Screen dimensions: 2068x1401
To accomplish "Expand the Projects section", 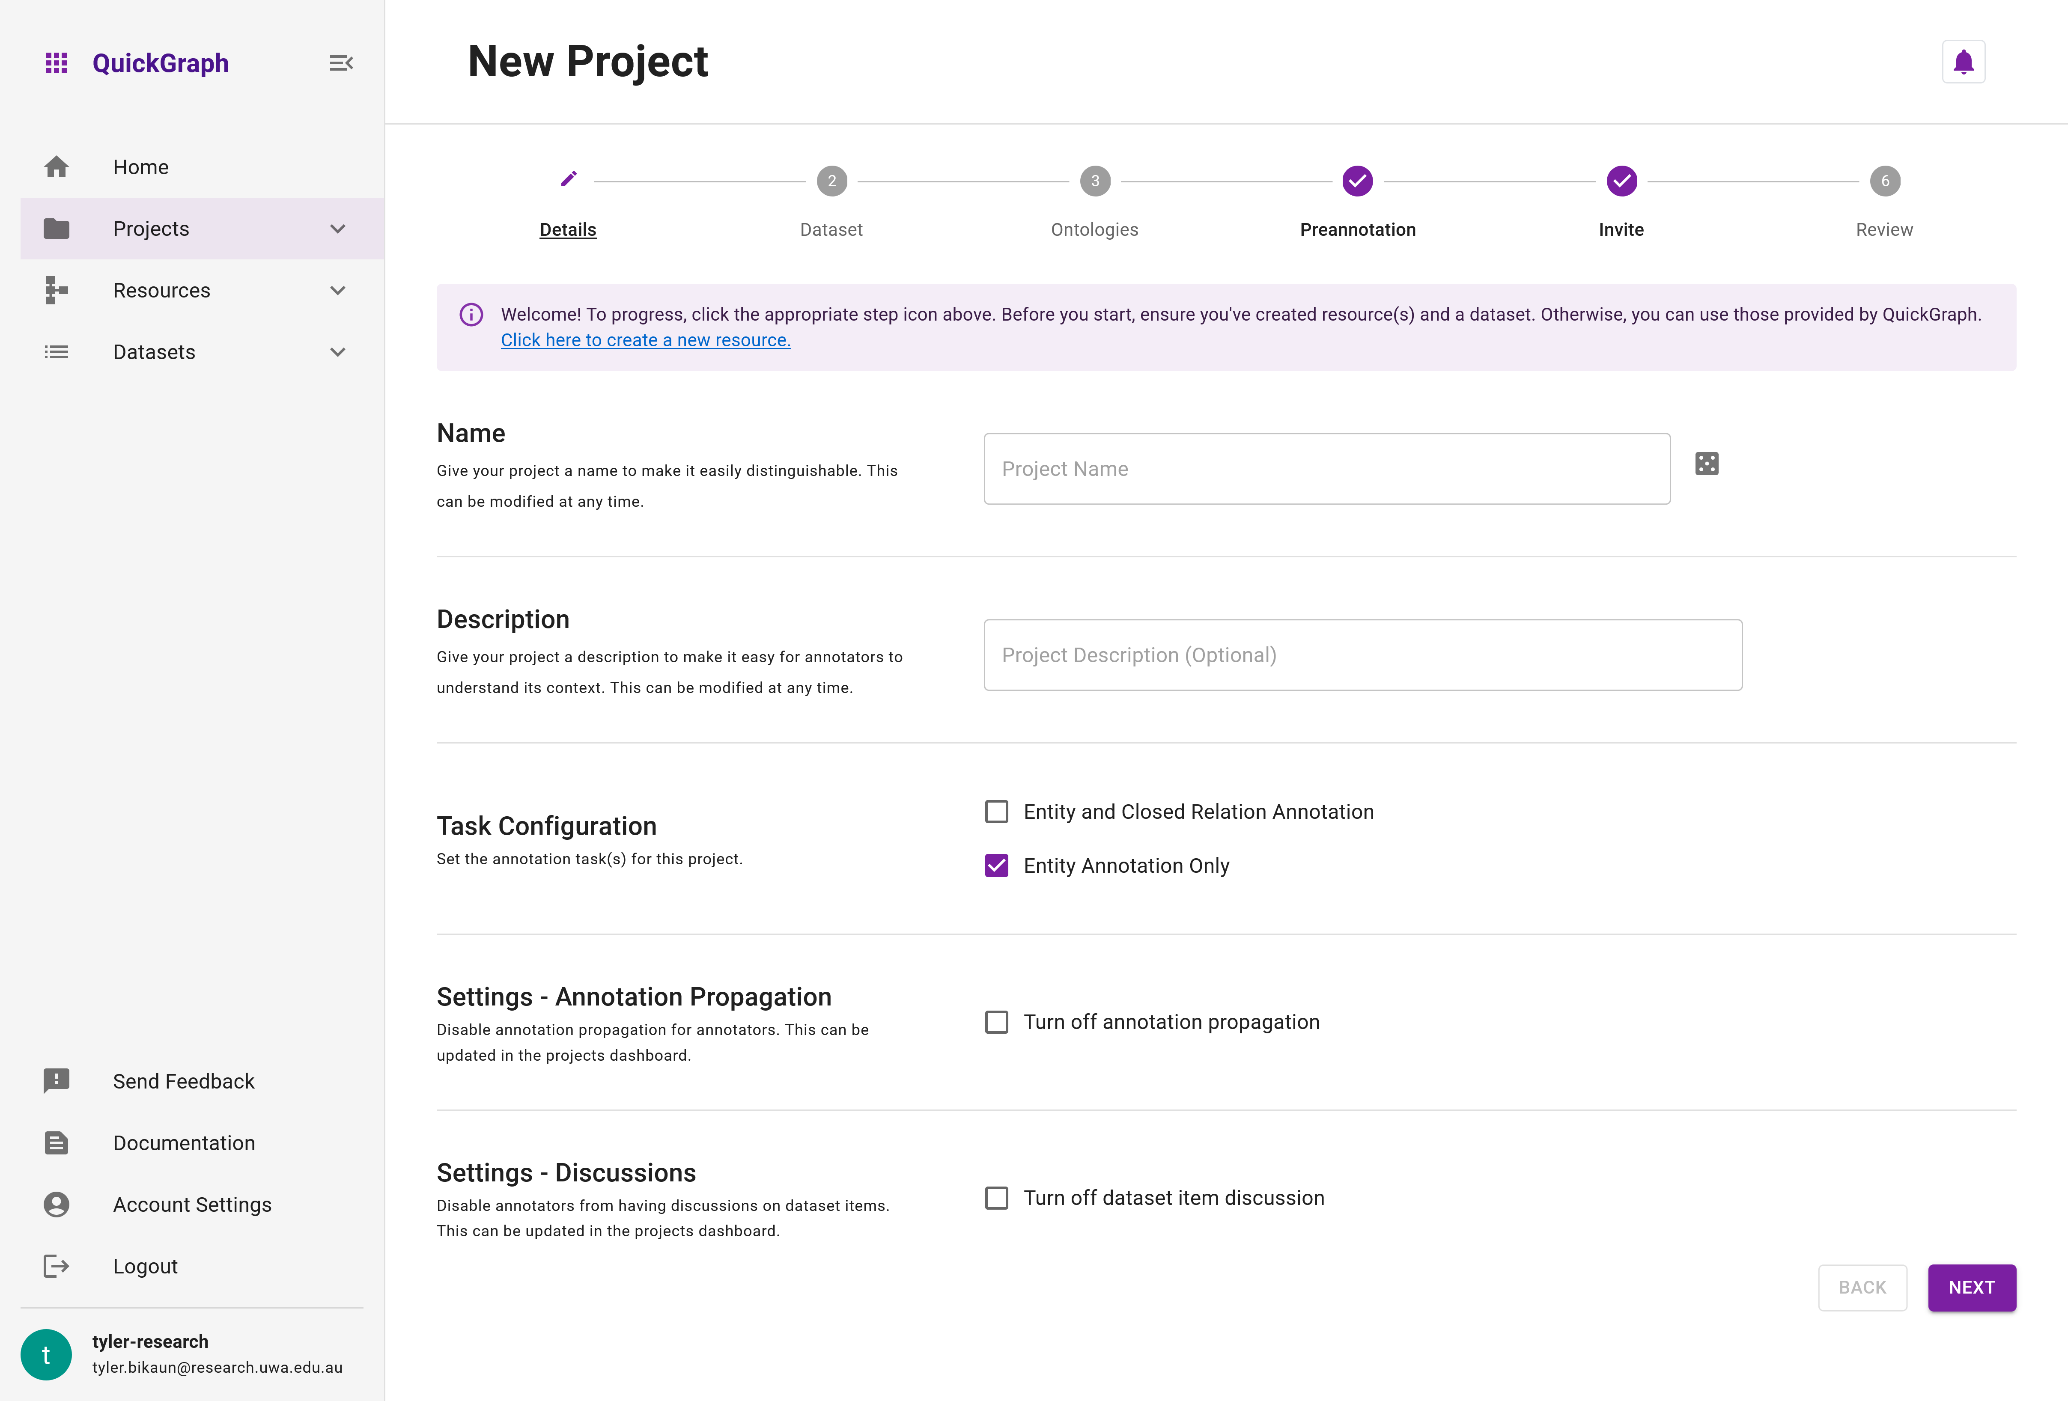I will tap(337, 229).
